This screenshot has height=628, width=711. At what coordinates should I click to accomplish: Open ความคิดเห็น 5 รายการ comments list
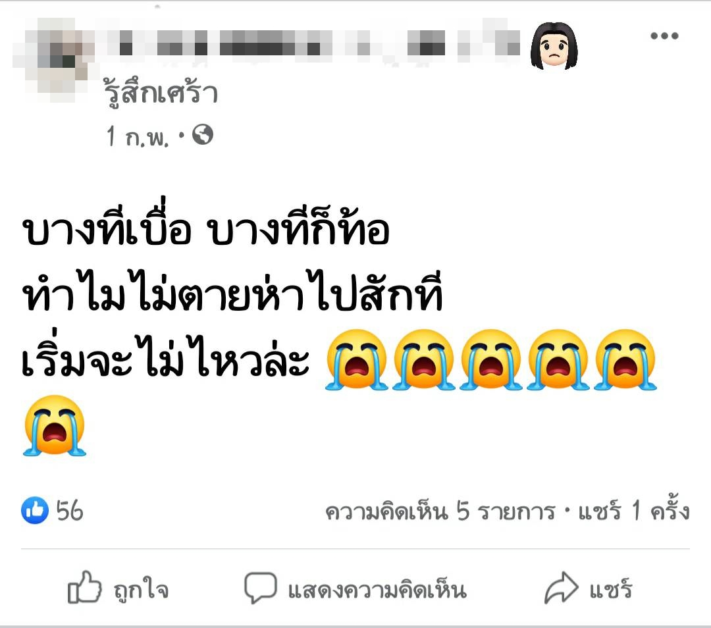(440, 511)
